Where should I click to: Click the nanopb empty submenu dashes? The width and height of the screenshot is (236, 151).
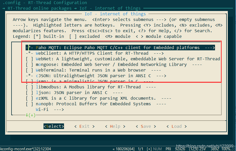(x=161, y=104)
